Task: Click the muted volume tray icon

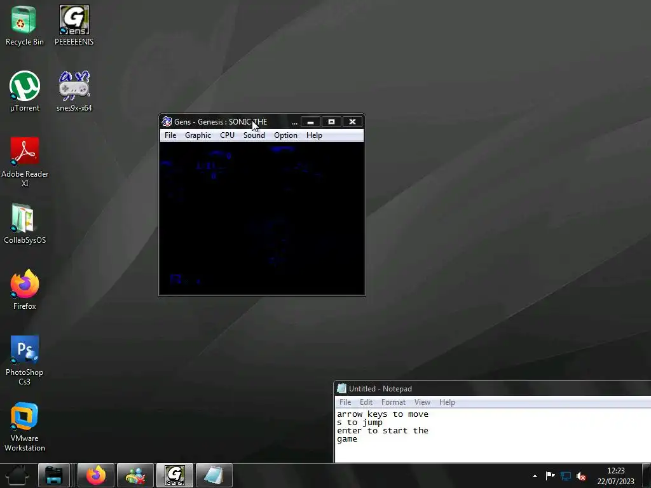Action: 581,476
